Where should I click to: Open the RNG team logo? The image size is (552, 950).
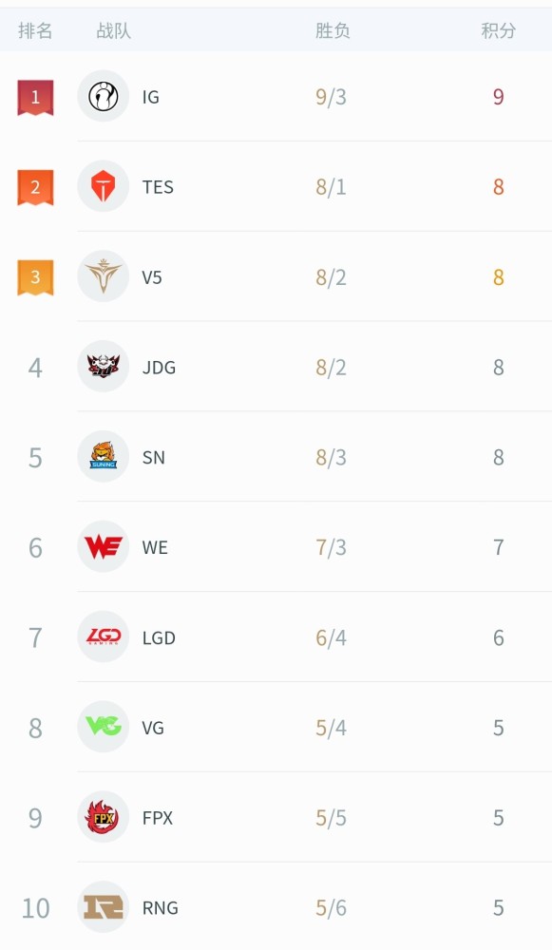pyautogui.click(x=103, y=907)
